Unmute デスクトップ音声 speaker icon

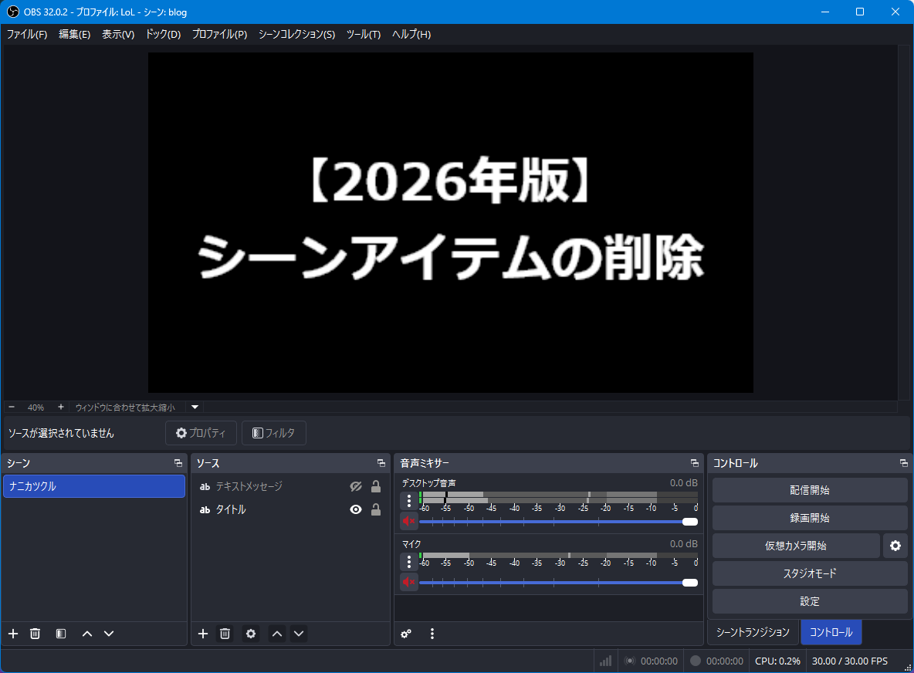tap(408, 521)
